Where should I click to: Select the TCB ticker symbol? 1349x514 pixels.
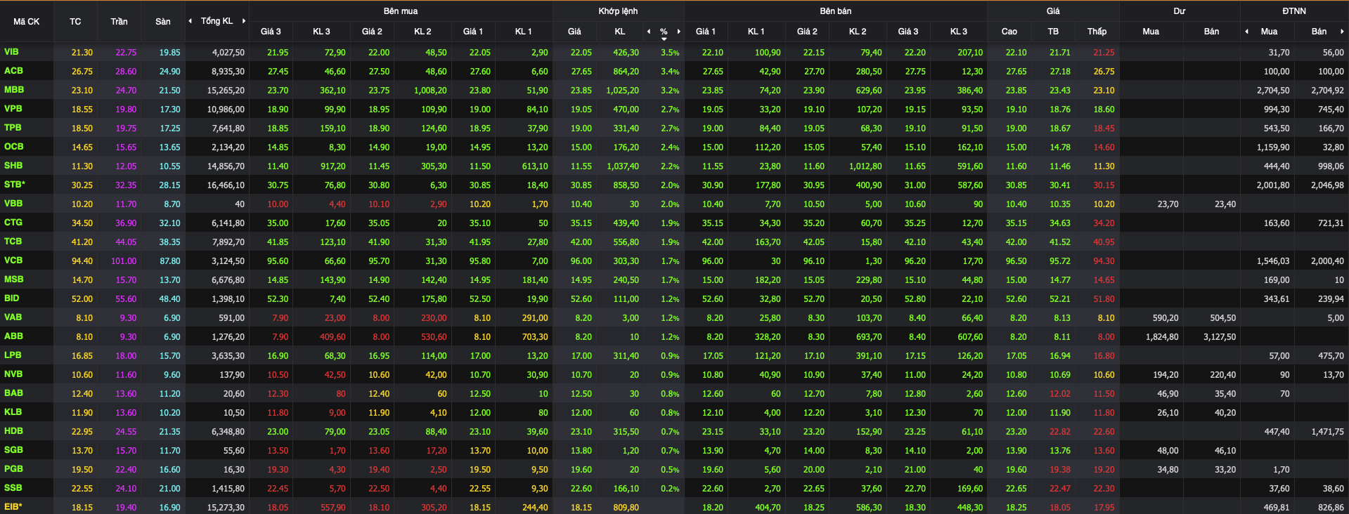coord(13,242)
